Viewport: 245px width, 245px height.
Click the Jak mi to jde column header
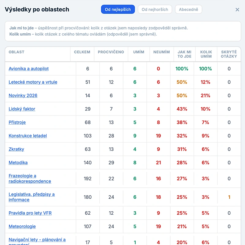pyautogui.click(x=184, y=54)
